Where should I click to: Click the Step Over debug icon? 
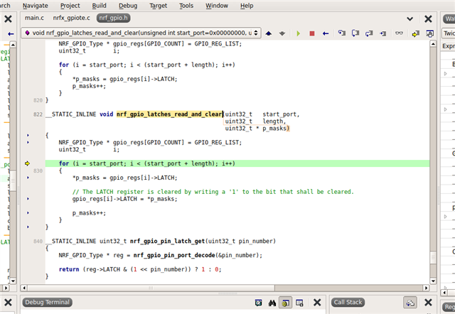(x=355, y=33)
